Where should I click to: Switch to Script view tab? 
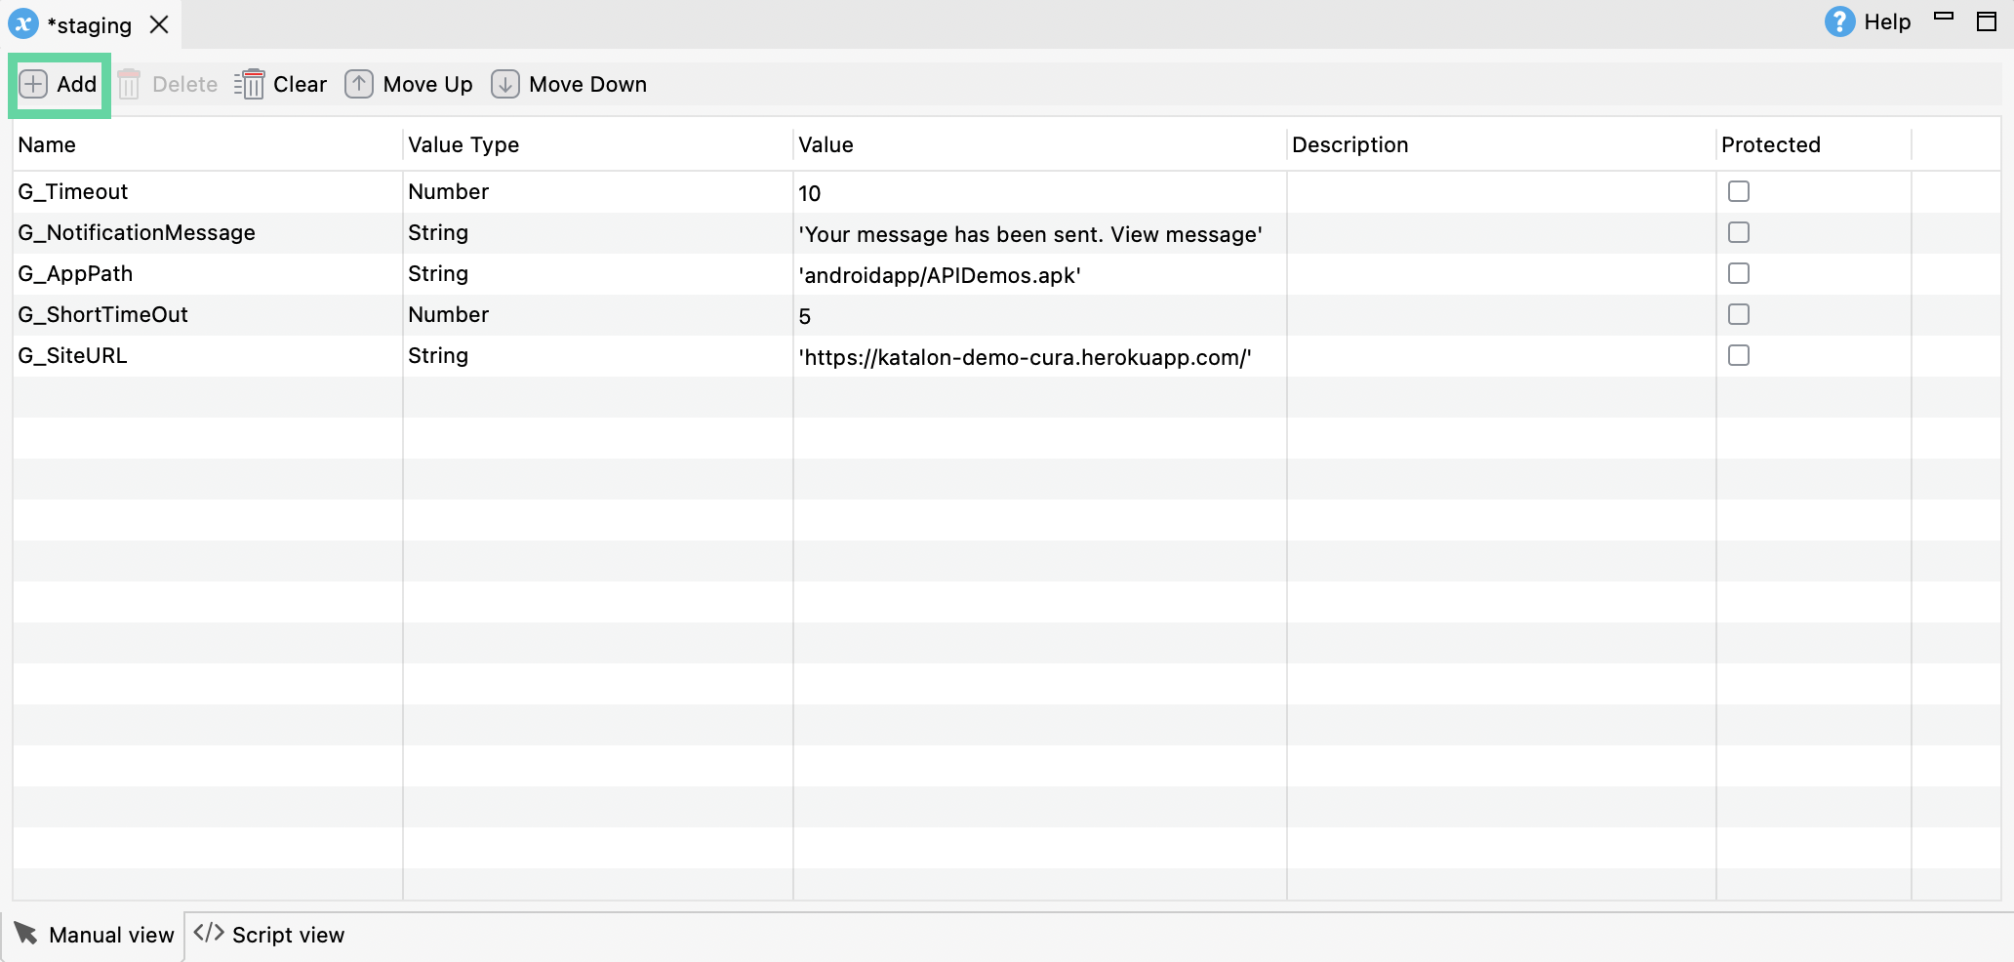pyautogui.click(x=269, y=936)
